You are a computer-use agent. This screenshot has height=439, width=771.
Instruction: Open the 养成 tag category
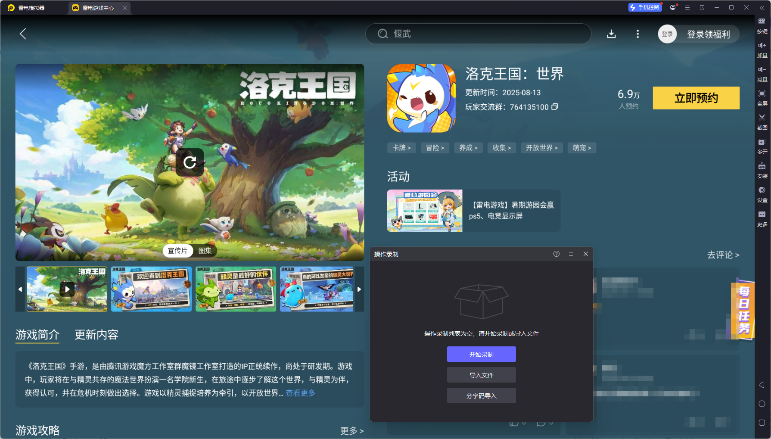(x=468, y=148)
